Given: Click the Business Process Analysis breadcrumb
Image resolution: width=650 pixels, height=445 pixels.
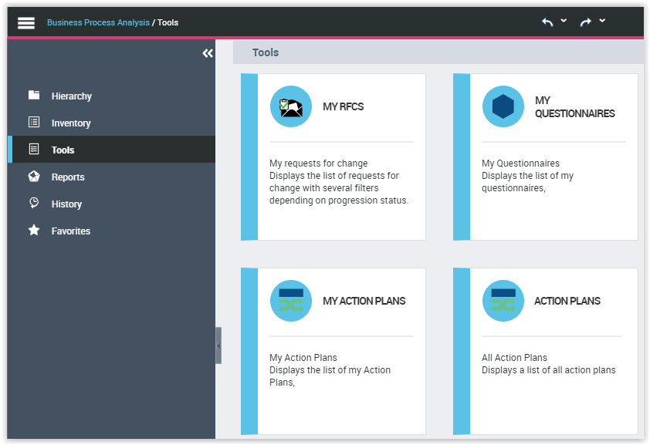Looking at the screenshot, I should tap(98, 22).
